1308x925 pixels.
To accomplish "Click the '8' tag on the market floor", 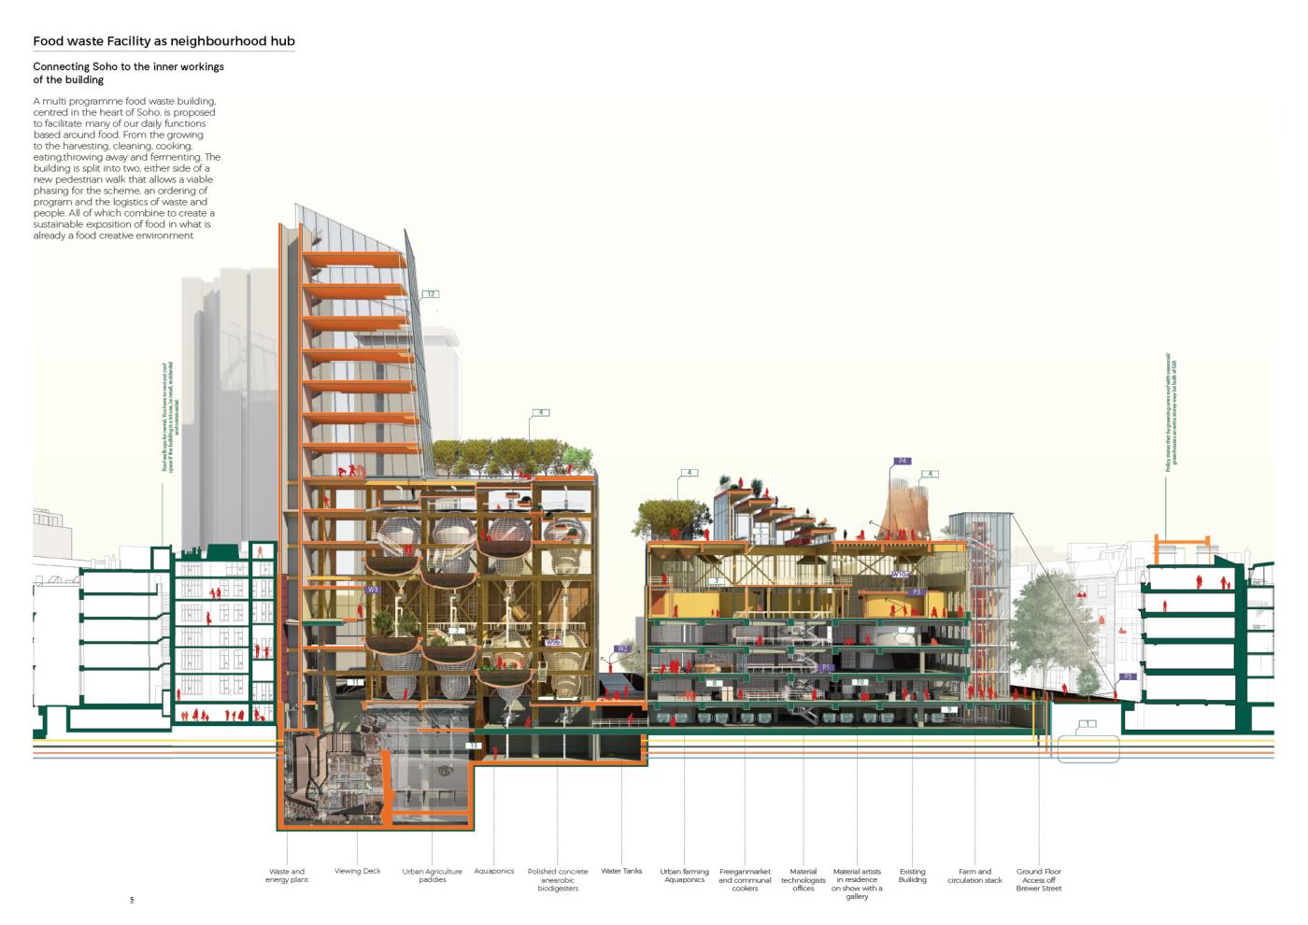I will tap(715, 684).
